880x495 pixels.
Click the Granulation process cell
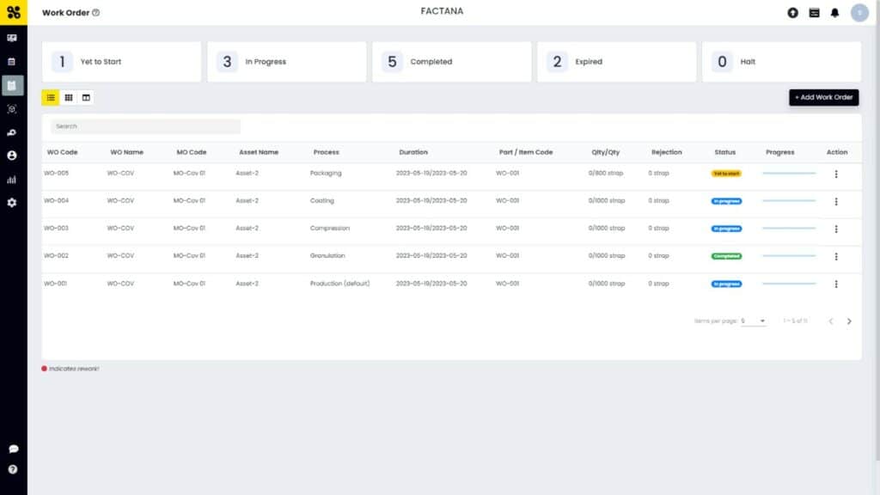(x=327, y=255)
